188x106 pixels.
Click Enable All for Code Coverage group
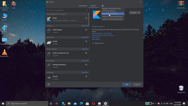(85, 49)
